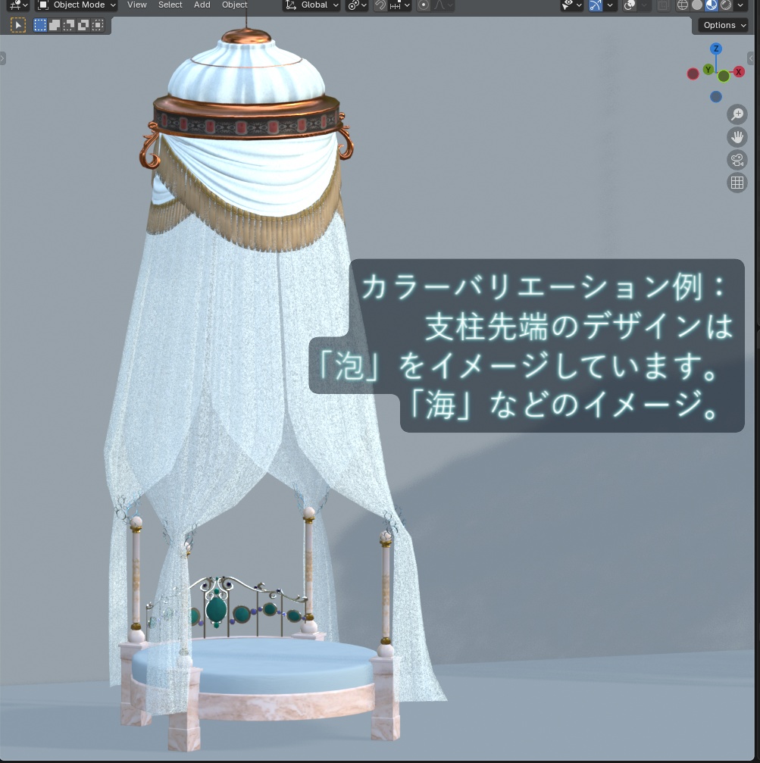
Task: Click the blue Z axis on navigation gizmo
Action: (716, 49)
